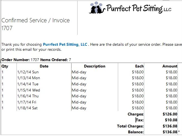Viewport: 182px width, 140px height.
Task: Select the Qty column header
Action: [x=5, y=66]
